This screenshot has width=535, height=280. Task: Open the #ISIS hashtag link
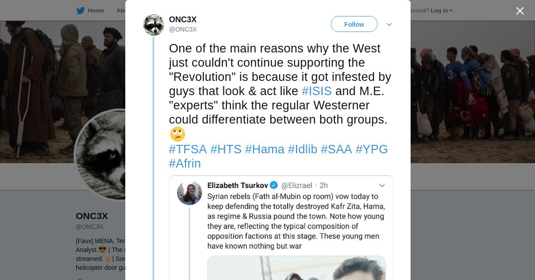tap(317, 91)
